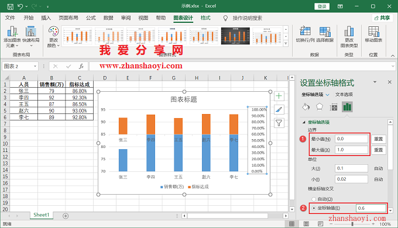398x228 pixels.
Task: Open the File tab
Action: pos(10,18)
